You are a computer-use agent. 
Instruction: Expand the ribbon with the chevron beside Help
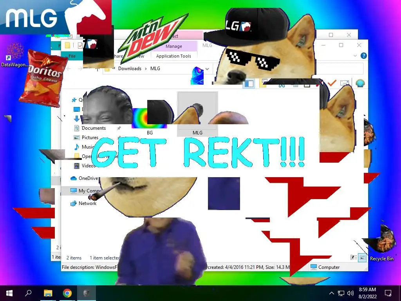pyautogui.click(x=355, y=56)
